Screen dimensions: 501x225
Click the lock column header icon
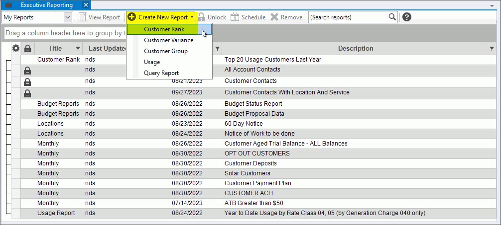[x=27, y=49]
